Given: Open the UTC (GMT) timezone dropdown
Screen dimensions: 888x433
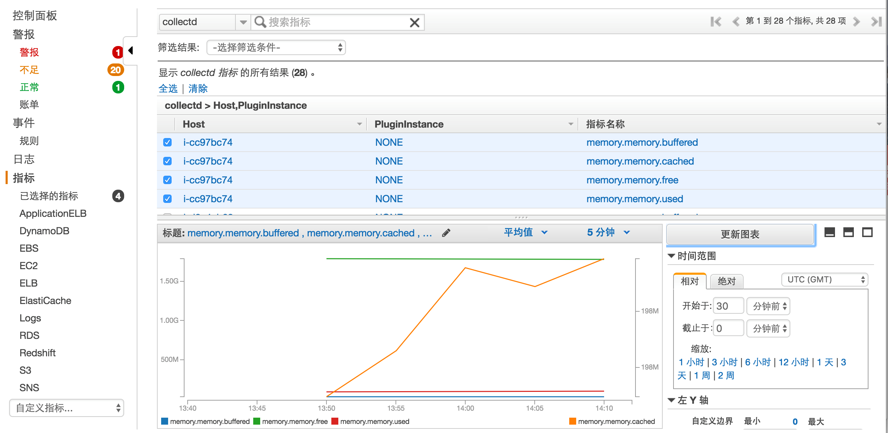Looking at the screenshot, I should [x=825, y=280].
